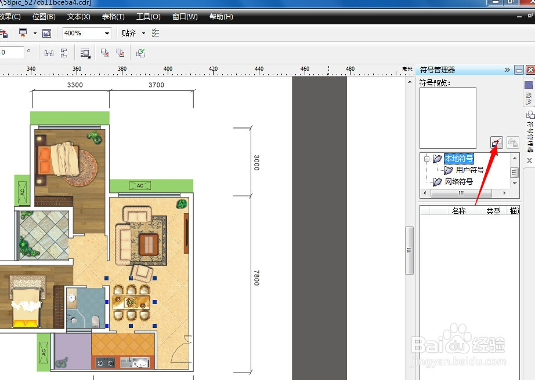Open the application launcher dropdown arrow

pyautogui.click(x=35, y=34)
